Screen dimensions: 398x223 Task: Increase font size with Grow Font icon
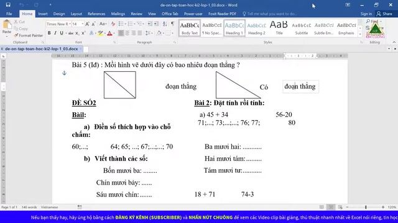point(87,24)
